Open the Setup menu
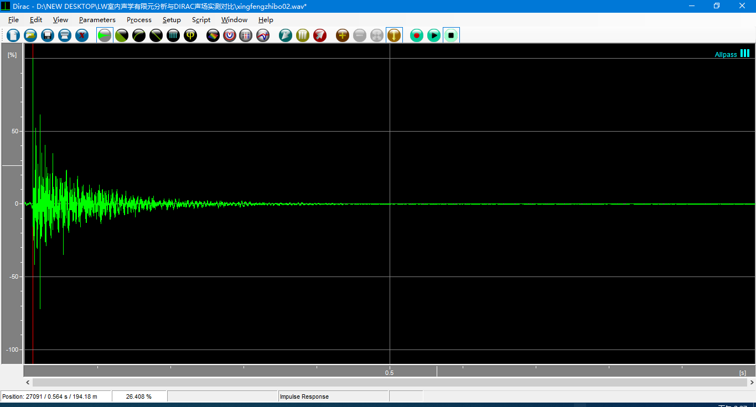The height and width of the screenshot is (407, 756). [172, 20]
